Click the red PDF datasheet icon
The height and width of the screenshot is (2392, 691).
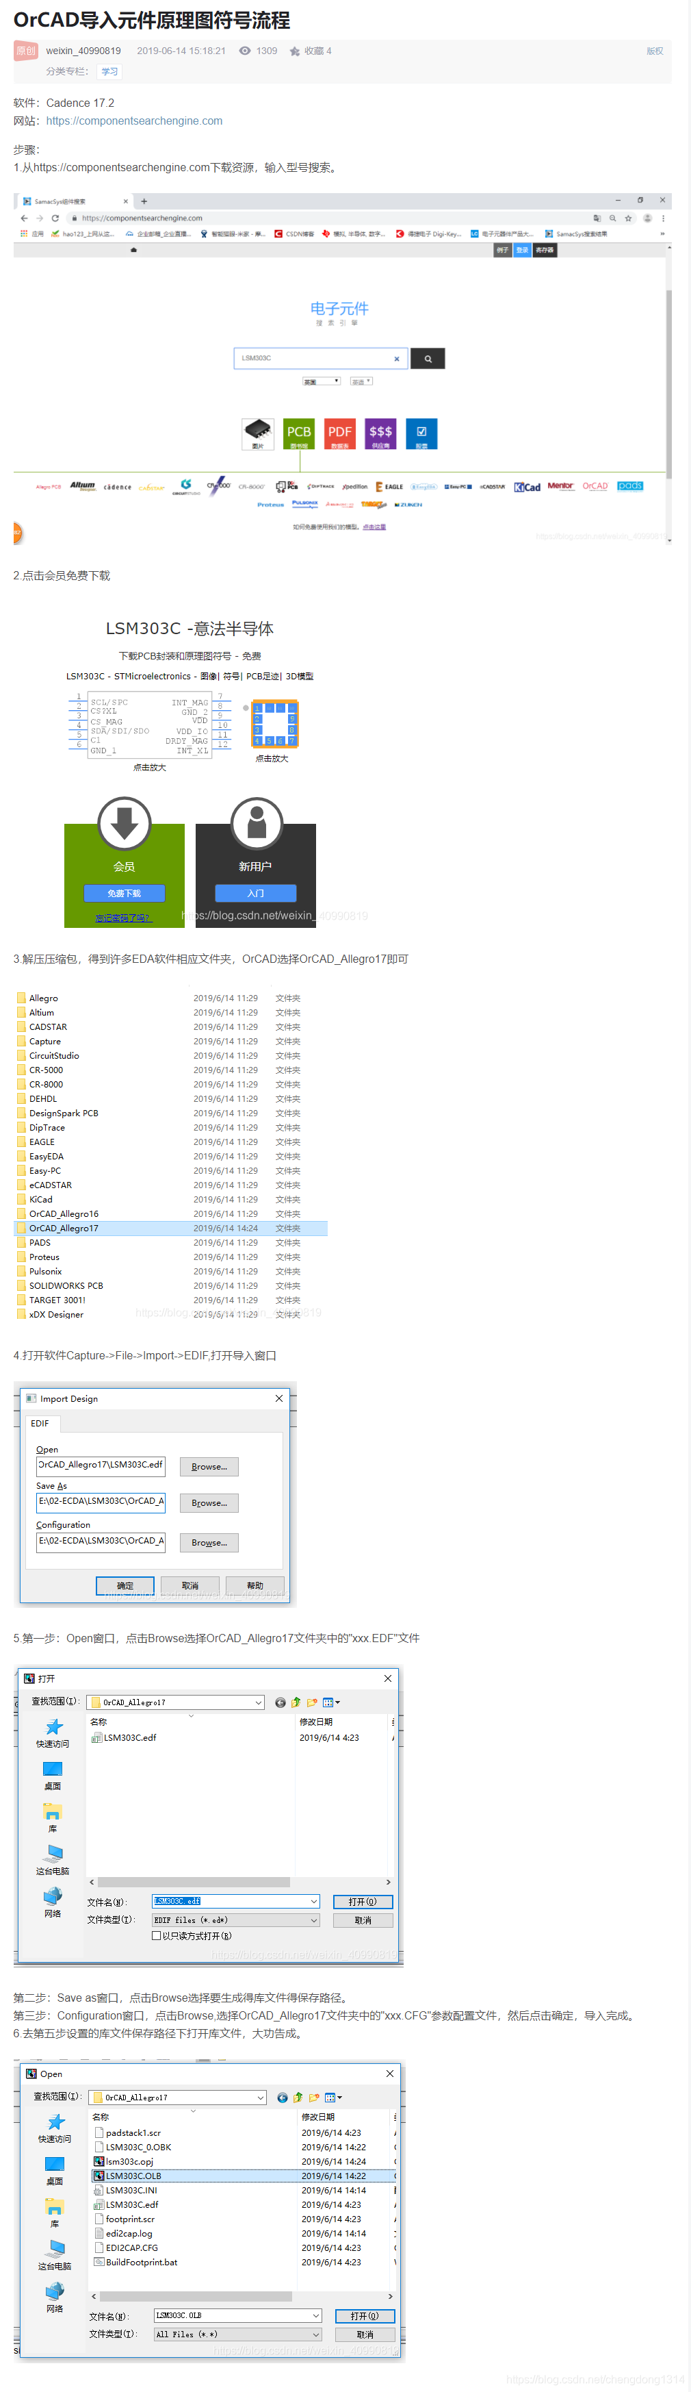pyautogui.click(x=339, y=433)
